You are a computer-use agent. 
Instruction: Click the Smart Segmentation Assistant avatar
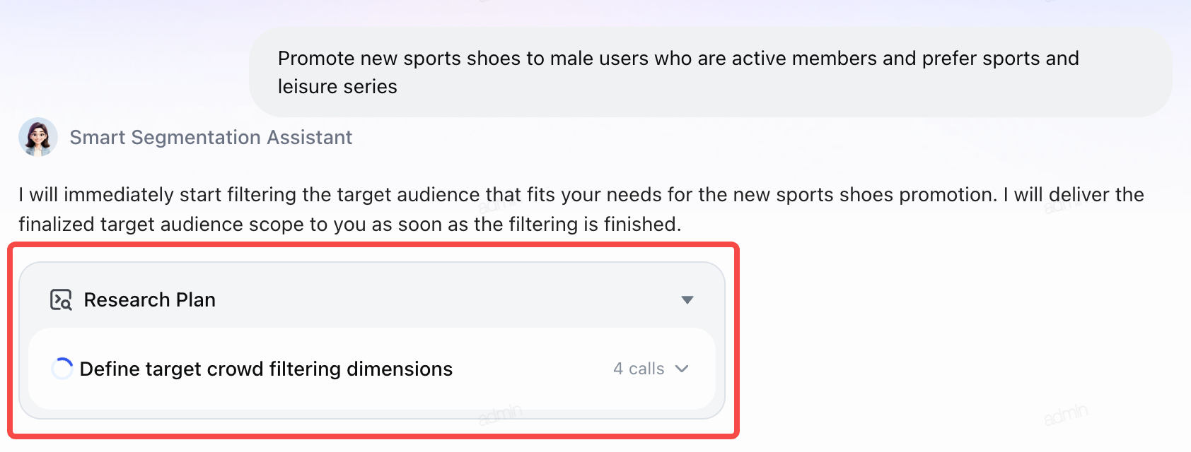click(x=38, y=137)
